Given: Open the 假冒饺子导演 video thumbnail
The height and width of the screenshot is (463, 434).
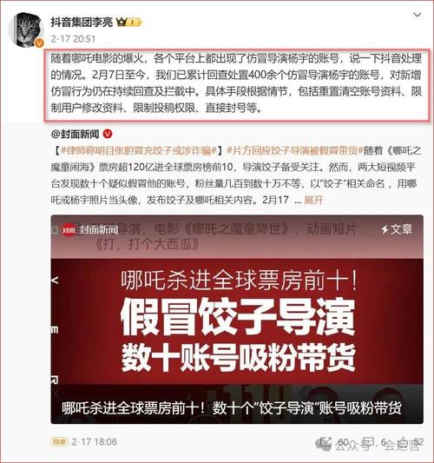Looking at the screenshot, I should click(237, 320).
